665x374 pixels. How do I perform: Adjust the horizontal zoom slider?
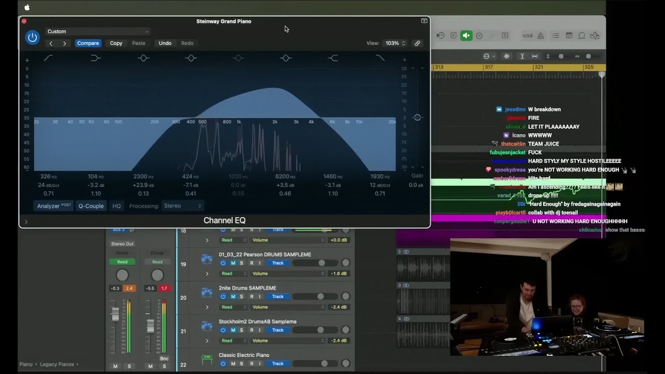[588, 56]
